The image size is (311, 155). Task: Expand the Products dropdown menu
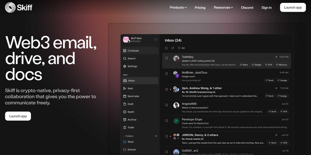coord(178,7)
